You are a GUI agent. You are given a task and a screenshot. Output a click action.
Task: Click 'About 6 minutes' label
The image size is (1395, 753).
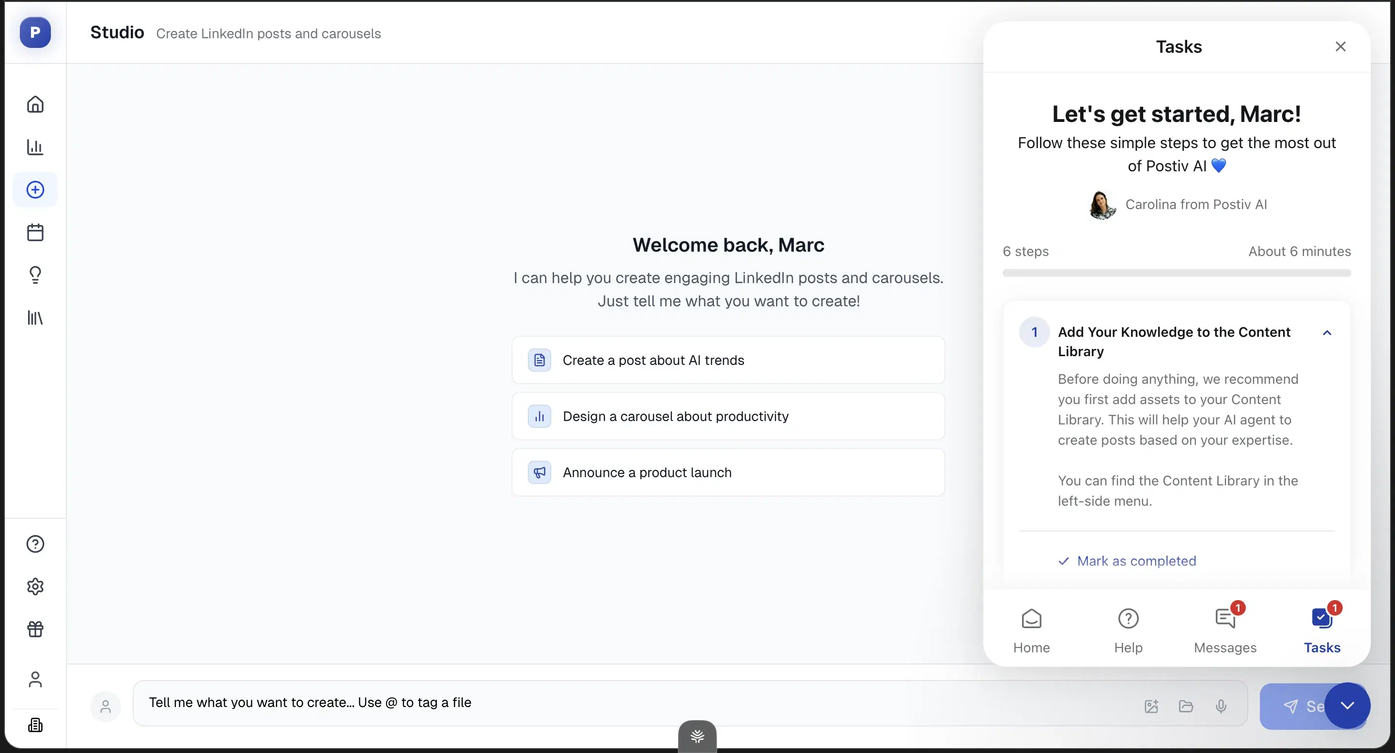tap(1300, 252)
